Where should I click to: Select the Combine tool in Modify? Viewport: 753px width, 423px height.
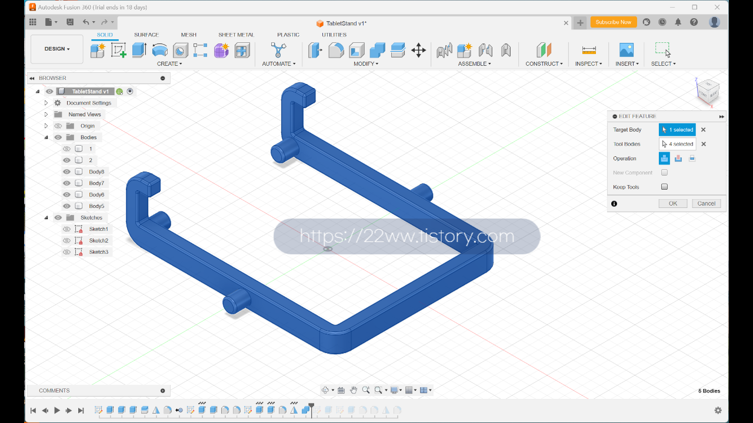click(377, 51)
